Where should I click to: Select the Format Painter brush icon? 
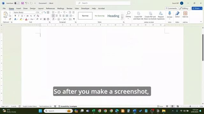pyautogui.click(x=10, y=19)
